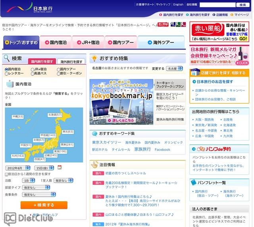This screenshot has height=227, width=254.
Task: Open the English link in header
Action: 178,4
